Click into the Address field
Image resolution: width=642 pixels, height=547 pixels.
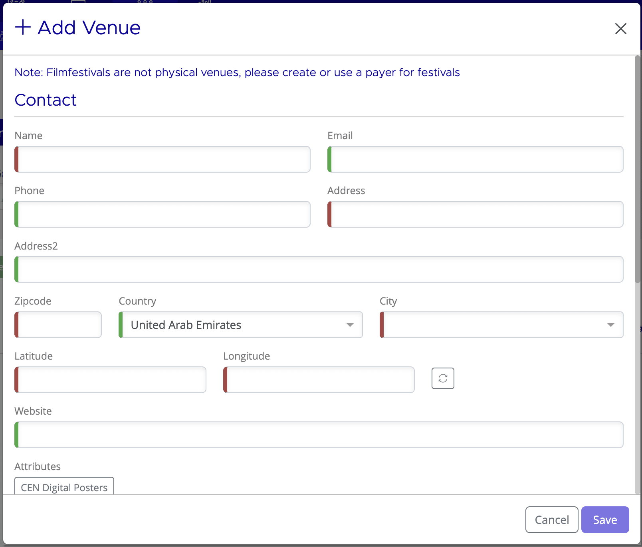click(x=475, y=214)
